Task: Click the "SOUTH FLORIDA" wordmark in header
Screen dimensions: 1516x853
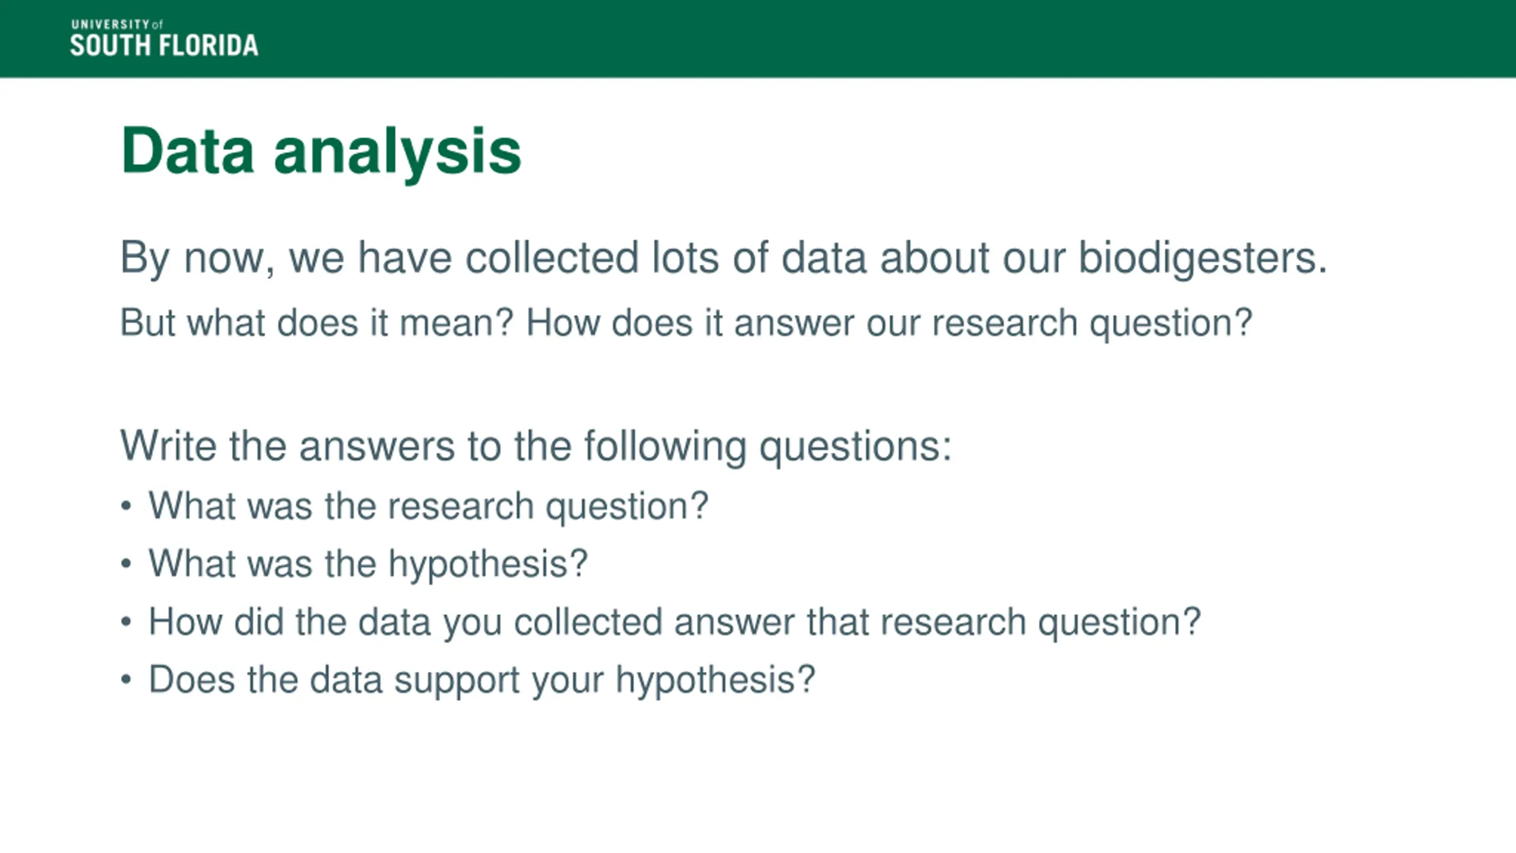Action: point(164,46)
